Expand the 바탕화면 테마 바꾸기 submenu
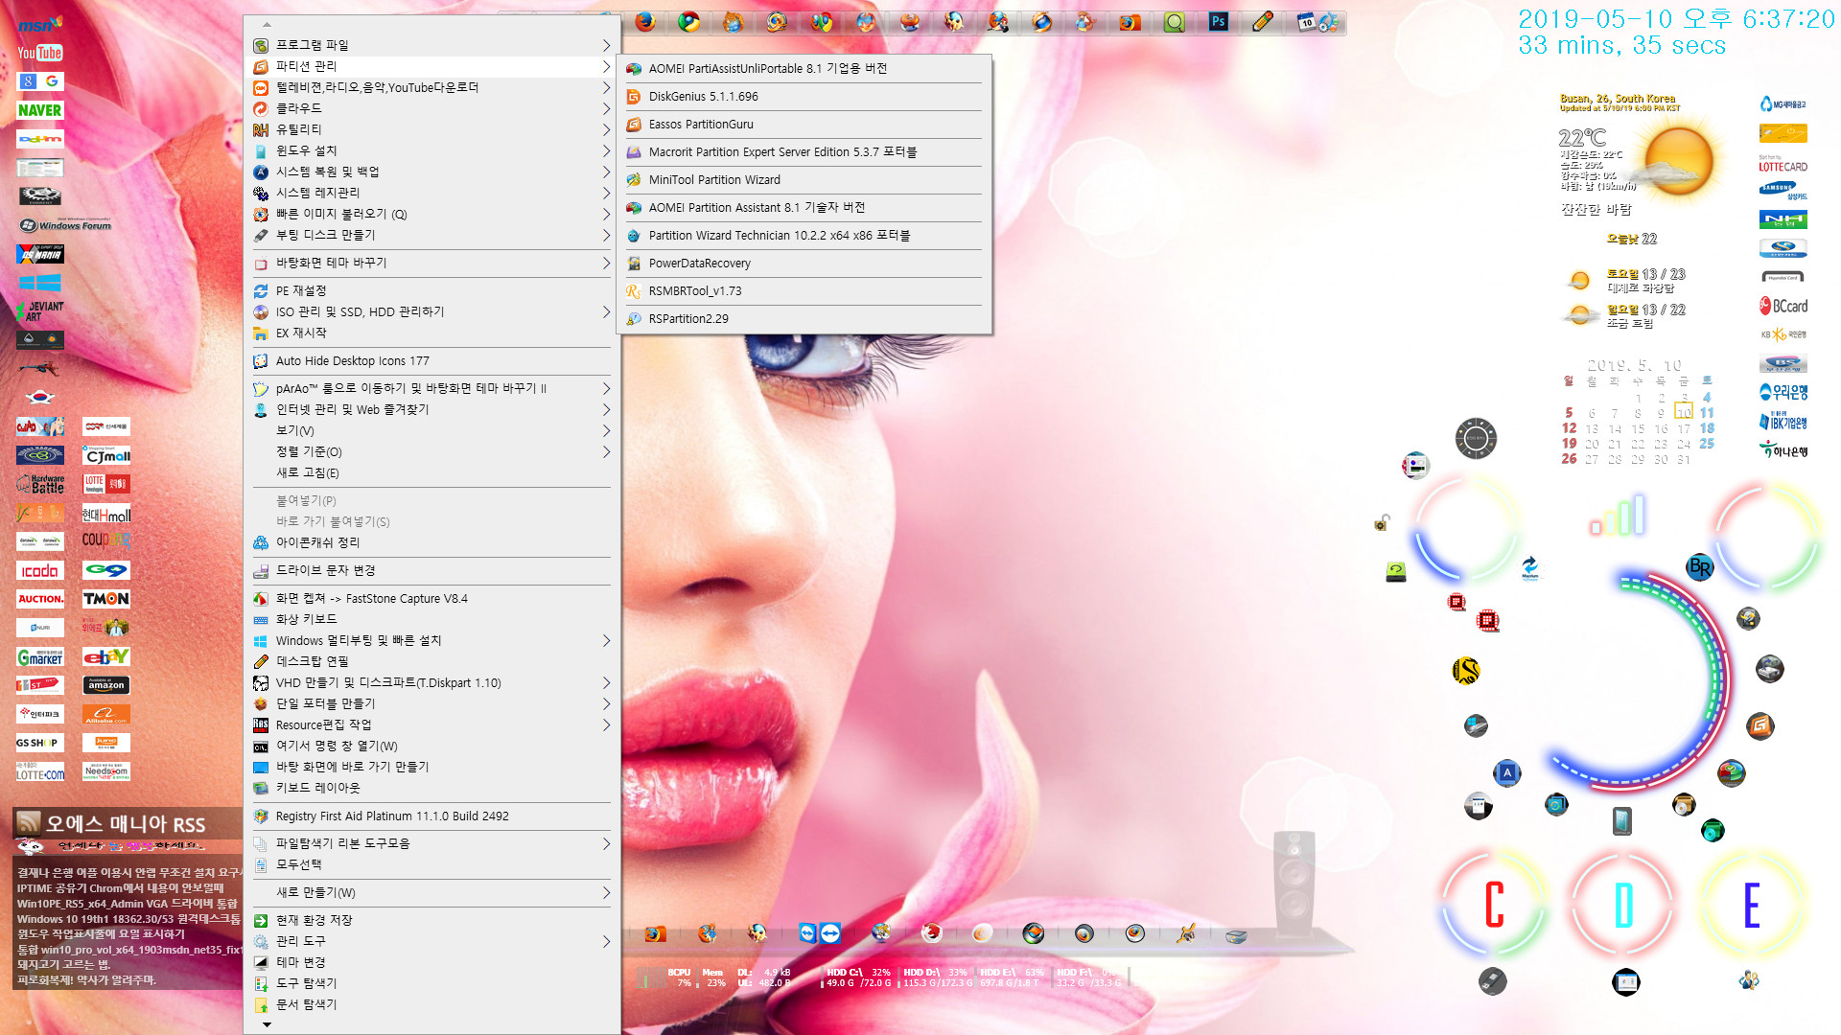Image resolution: width=1841 pixels, height=1035 pixels. click(x=431, y=263)
